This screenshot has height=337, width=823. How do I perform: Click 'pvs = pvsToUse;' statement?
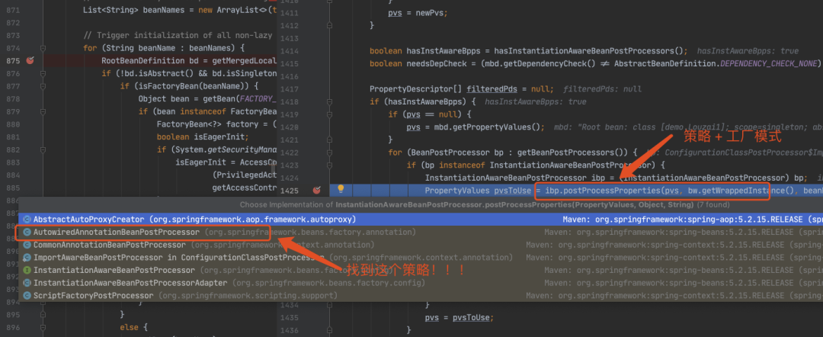point(460,318)
